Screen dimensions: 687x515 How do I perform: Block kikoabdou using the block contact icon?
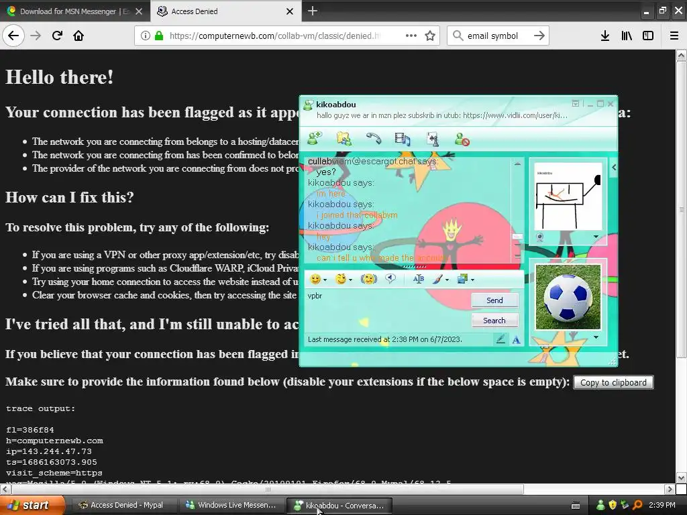tap(462, 139)
